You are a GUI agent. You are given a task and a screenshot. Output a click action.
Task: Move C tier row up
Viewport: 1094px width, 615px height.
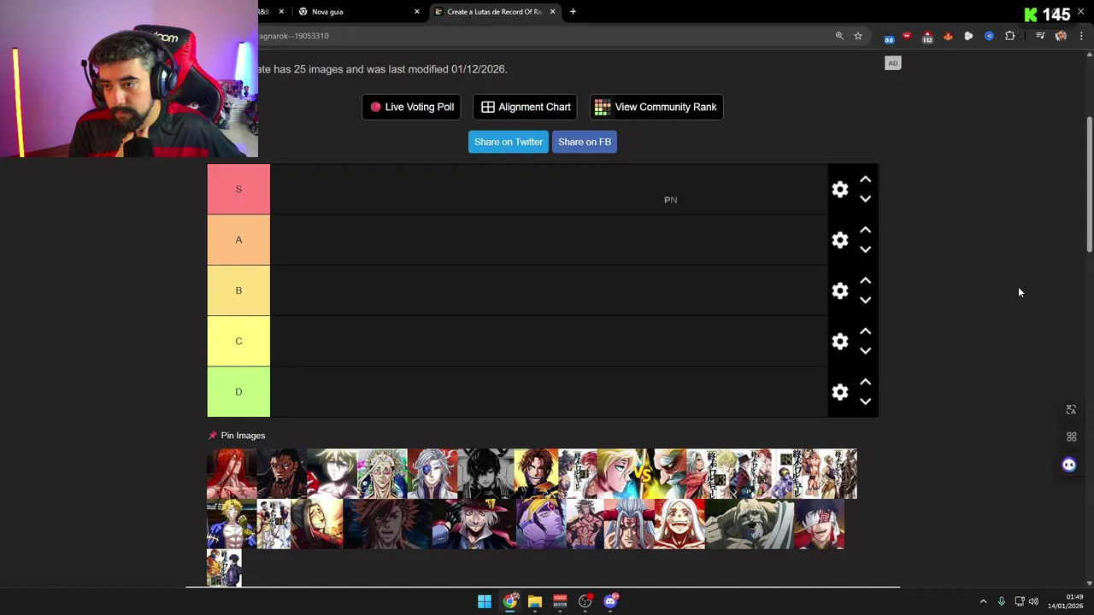865,331
